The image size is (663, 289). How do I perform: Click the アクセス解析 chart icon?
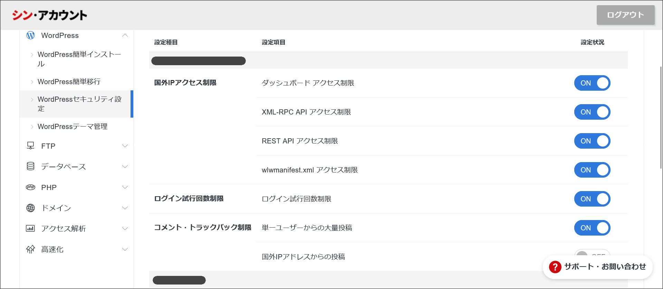[31, 229]
